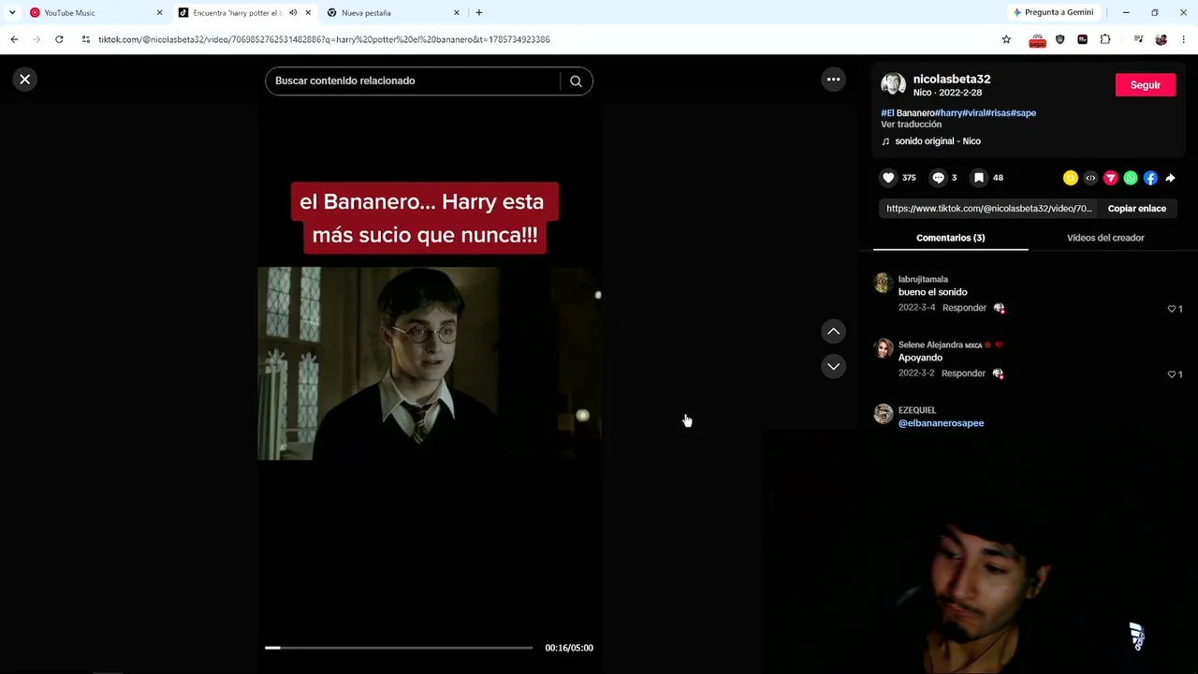
Task: Click the search magnifier in related content bar
Action: 576,81
